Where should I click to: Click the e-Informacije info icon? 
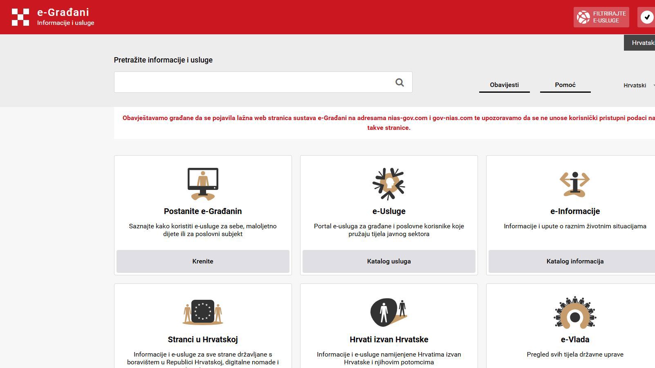point(575,184)
